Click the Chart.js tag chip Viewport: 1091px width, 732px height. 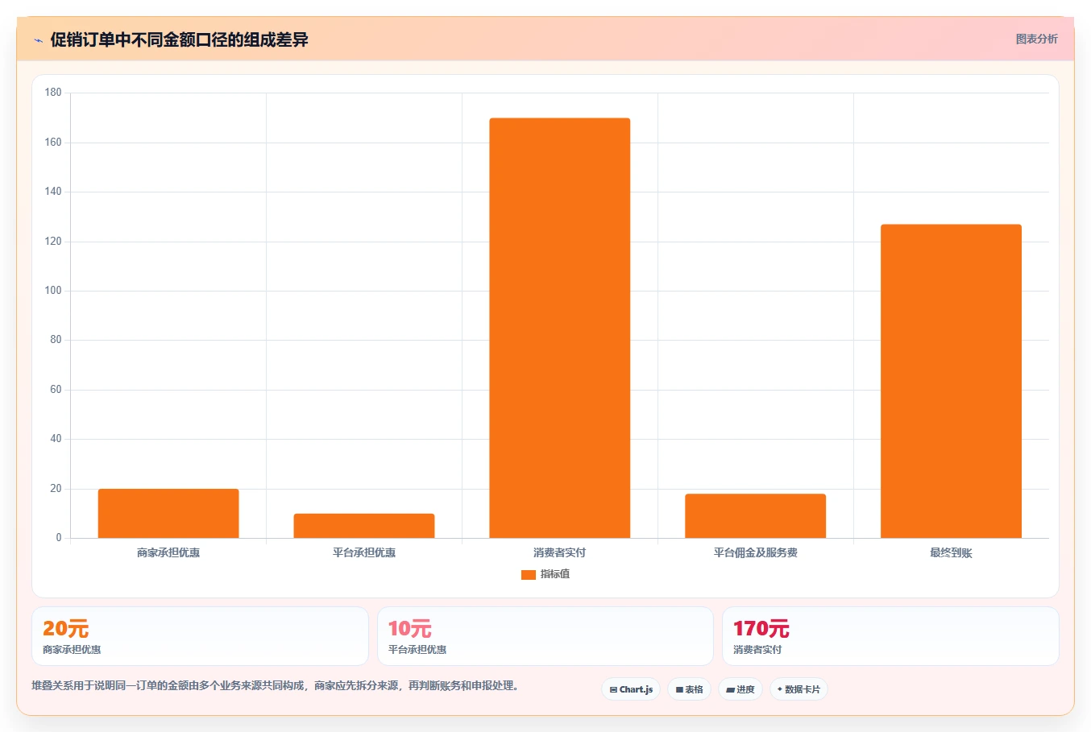click(631, 689)
